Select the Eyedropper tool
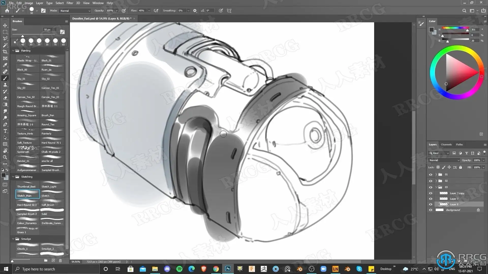Viewport: 488px width, 274px height. click(5, 65)
